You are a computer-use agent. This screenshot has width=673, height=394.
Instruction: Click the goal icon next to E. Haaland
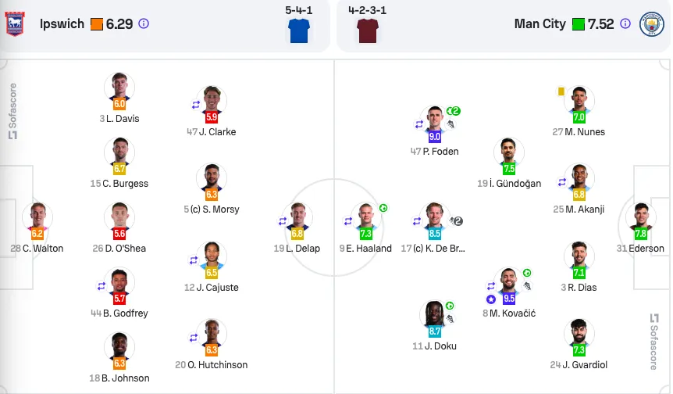[383, 208]
